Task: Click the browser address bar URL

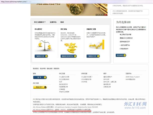Action: [16, 2]
